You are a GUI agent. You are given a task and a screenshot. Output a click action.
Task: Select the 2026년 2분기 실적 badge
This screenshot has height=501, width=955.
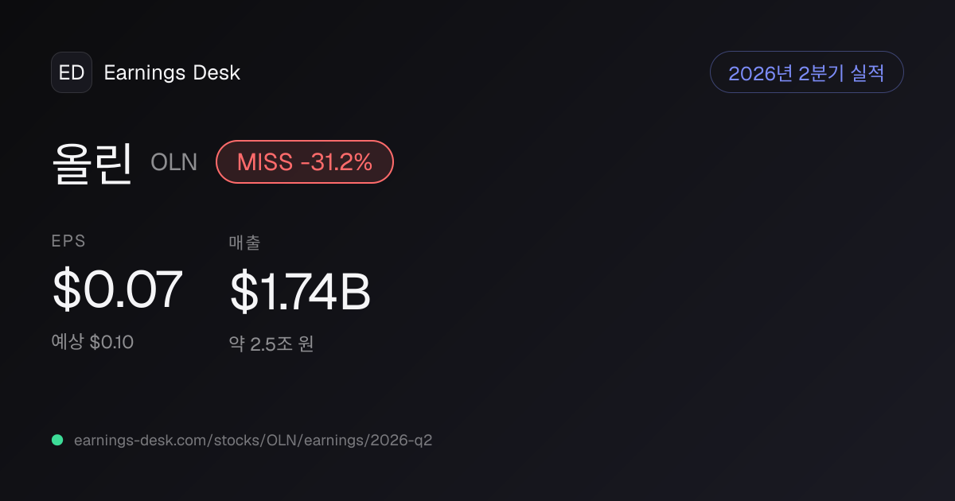coord(806,72)
